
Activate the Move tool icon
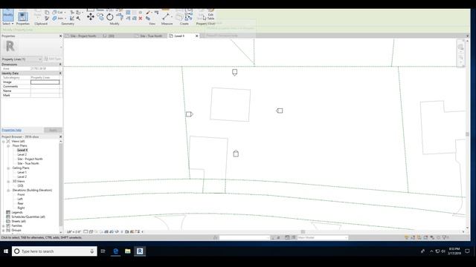91,16
